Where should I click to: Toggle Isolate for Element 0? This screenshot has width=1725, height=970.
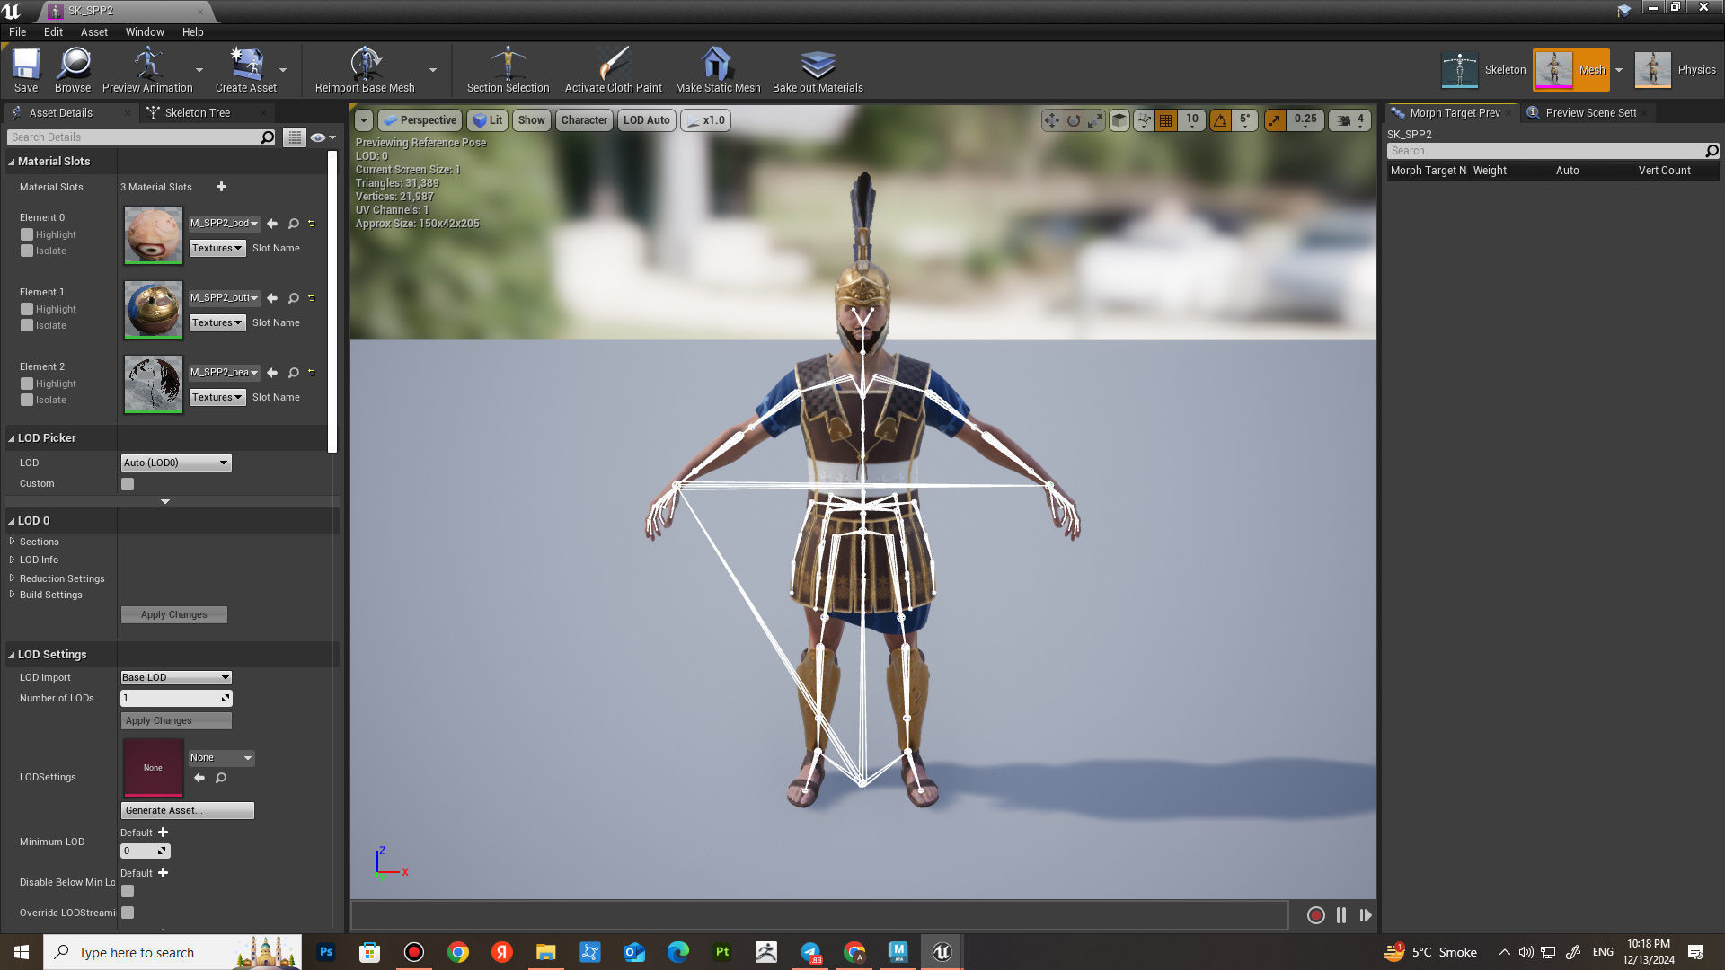coord(27,251)
